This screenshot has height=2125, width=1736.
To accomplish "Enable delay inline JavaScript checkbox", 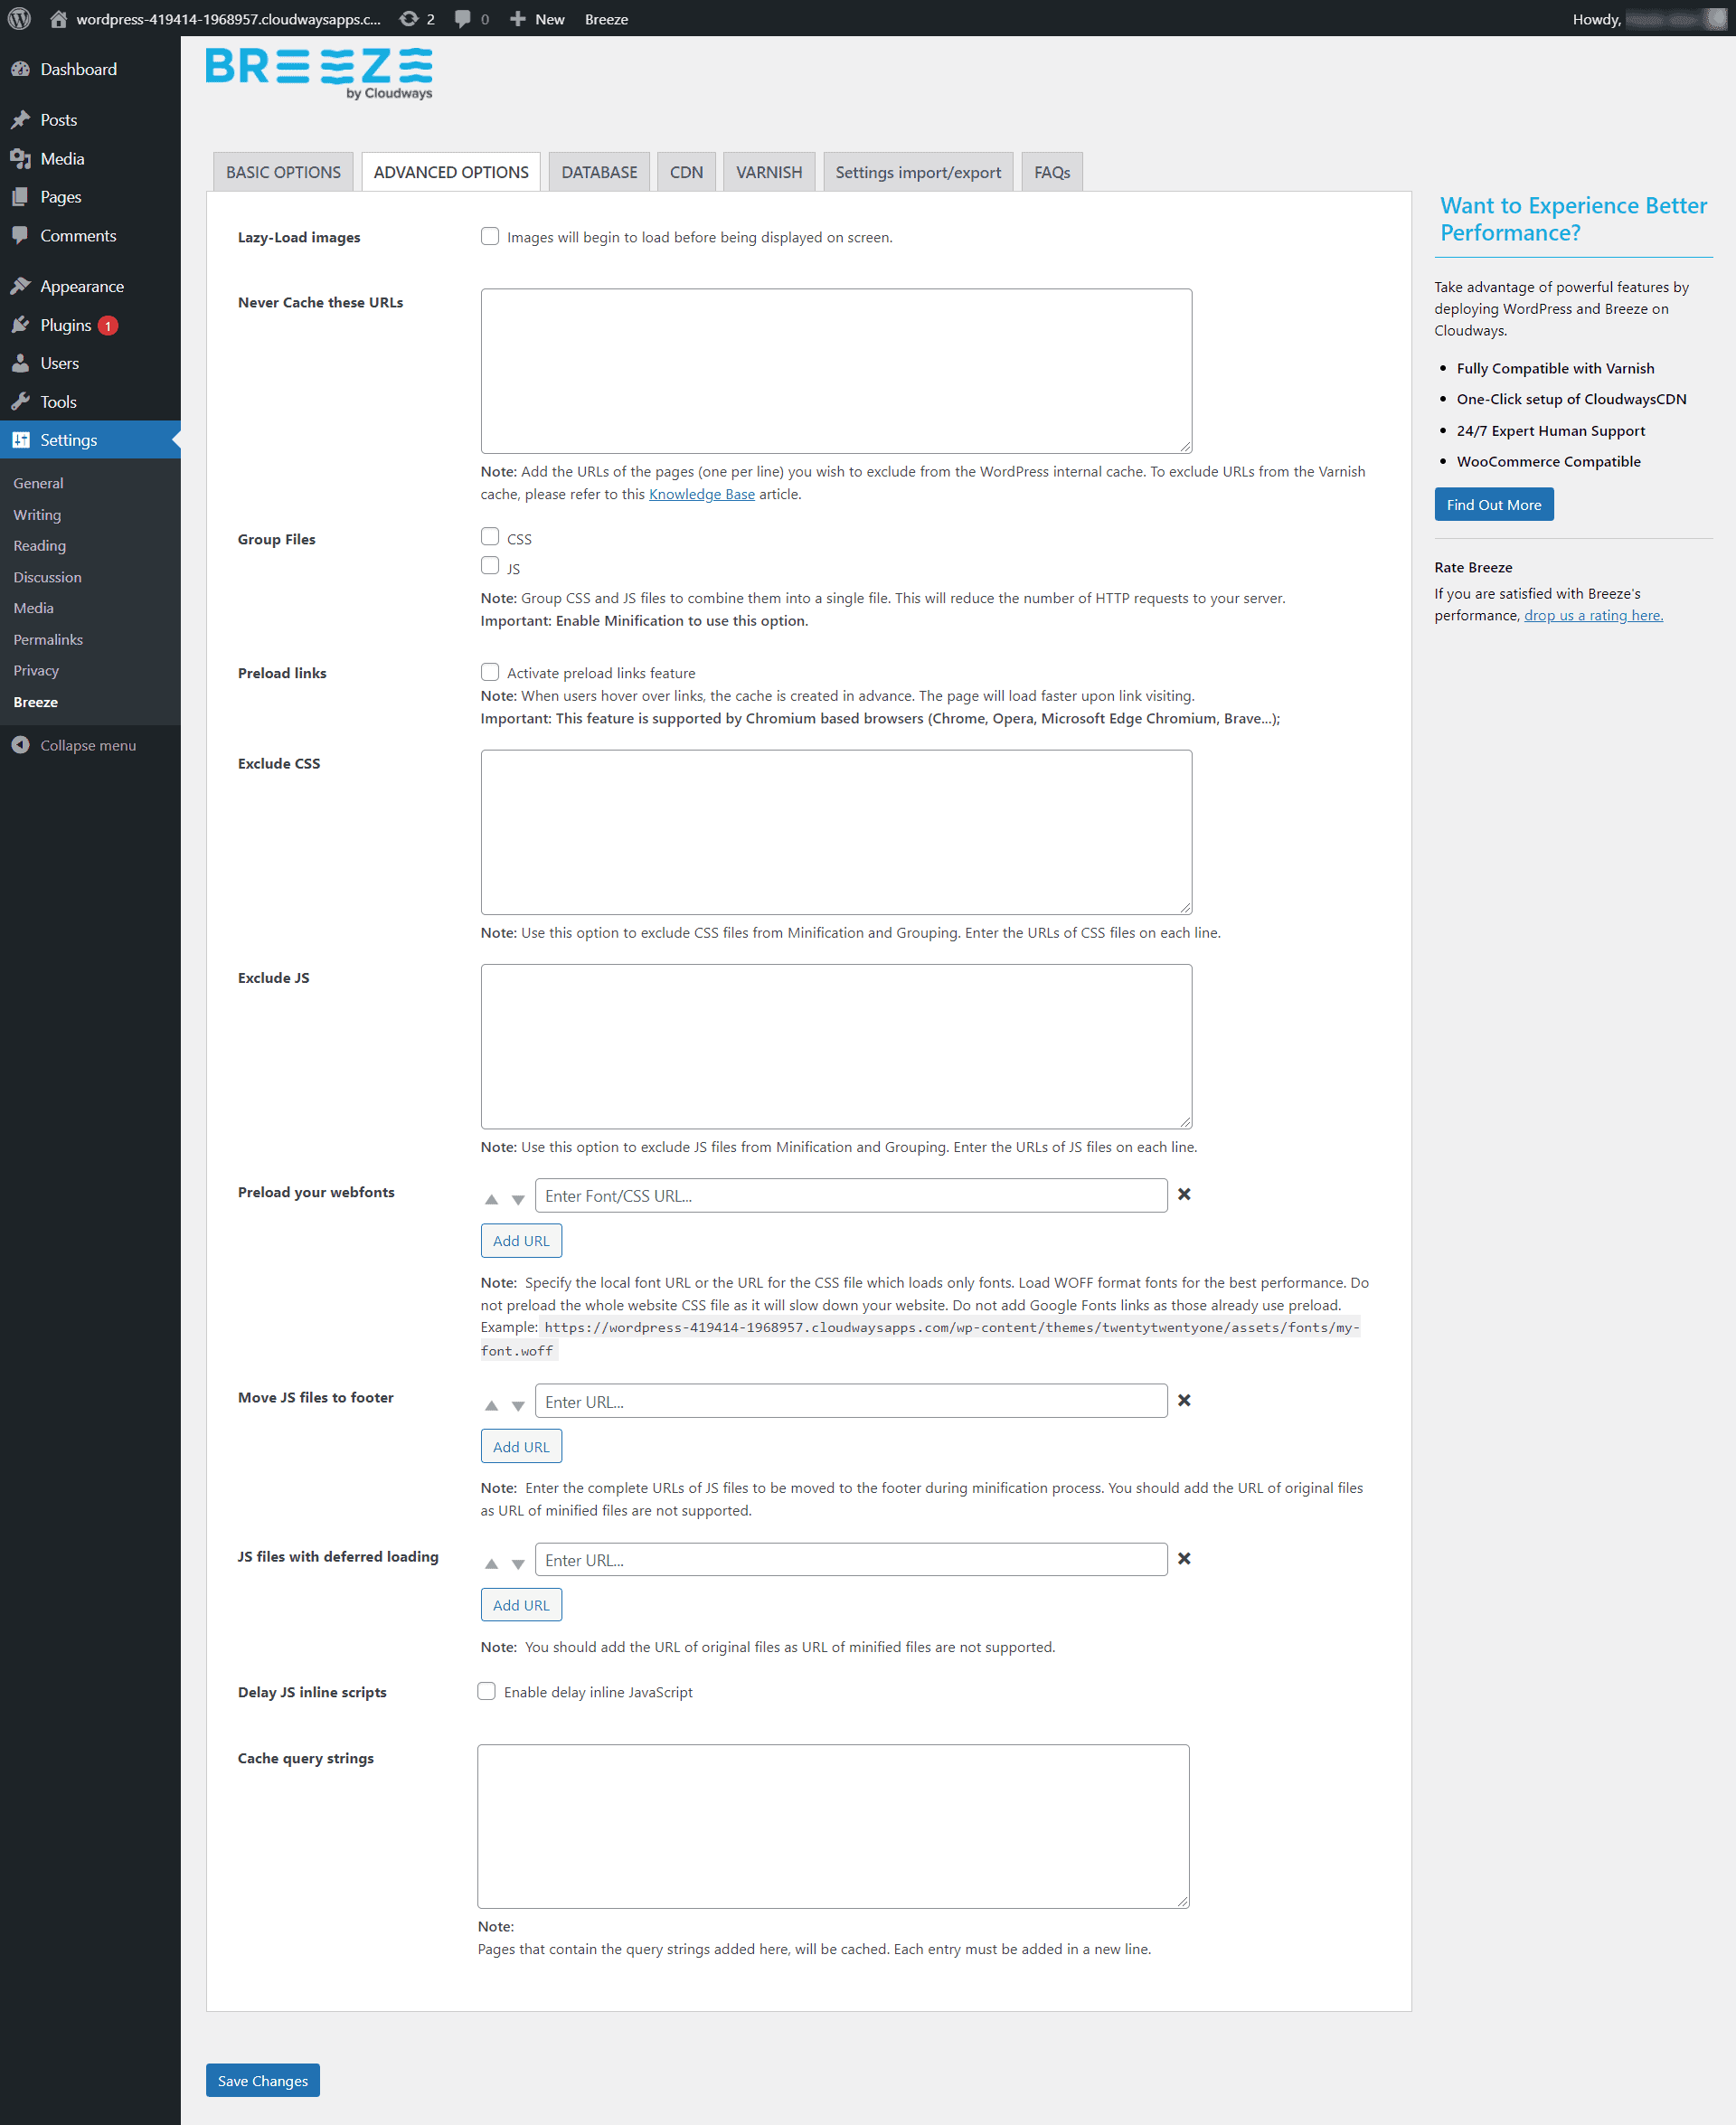I will [x=487, y=1691].
